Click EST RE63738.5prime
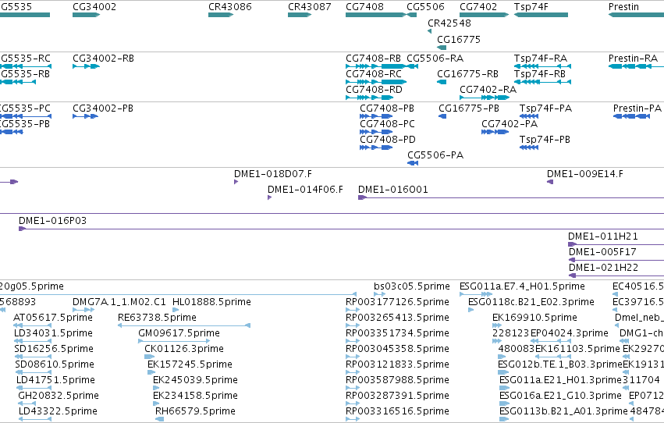The height and width of the screenshot is (423, 664). [157, 318]
